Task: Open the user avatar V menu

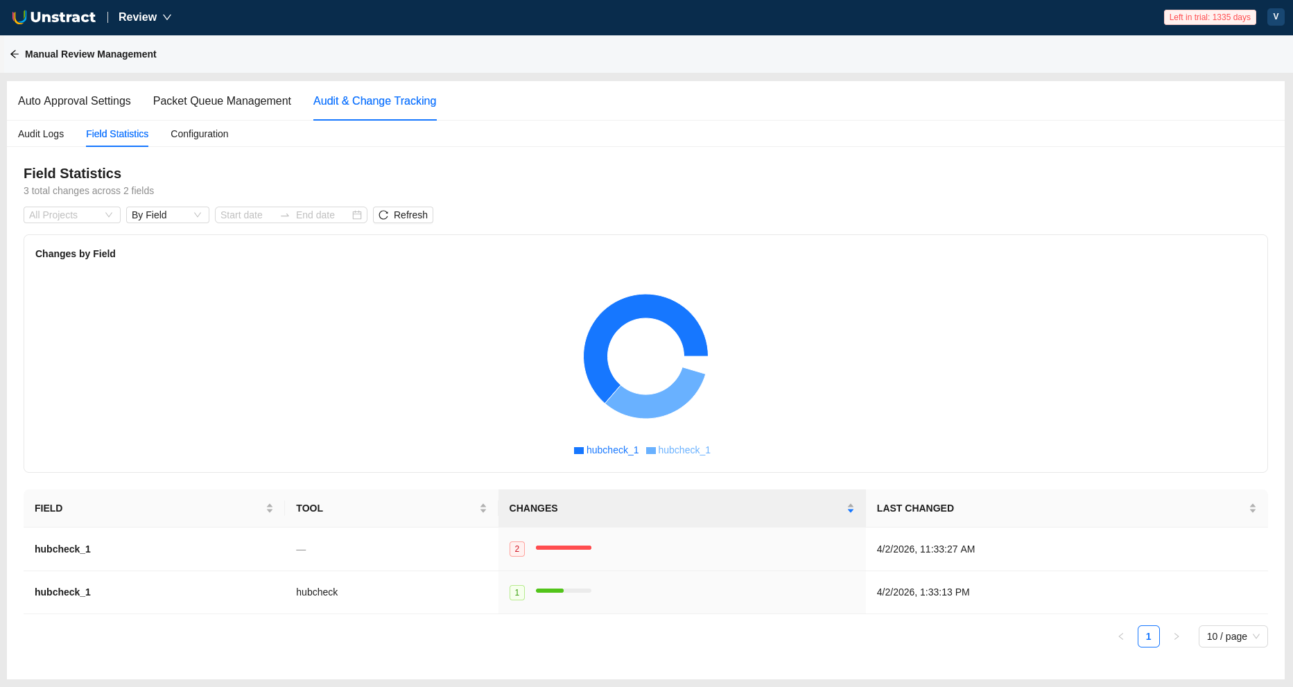Action: point(1276,17)
